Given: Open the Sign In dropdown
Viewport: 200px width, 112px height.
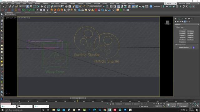Looking at the screenshot, I should (170, 3).
